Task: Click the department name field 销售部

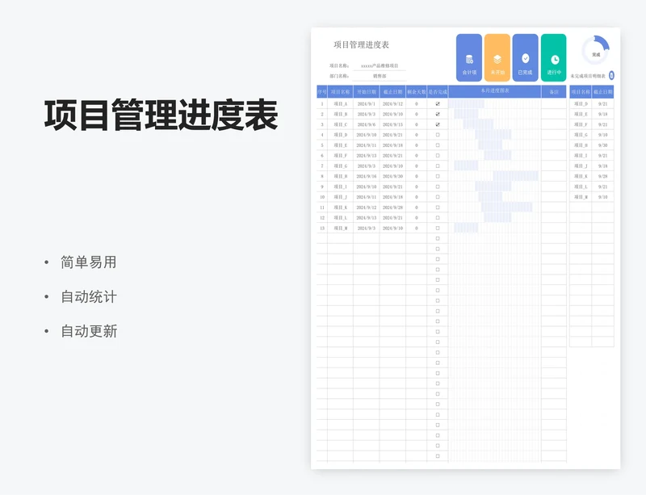Action: (x=380, y=76)
